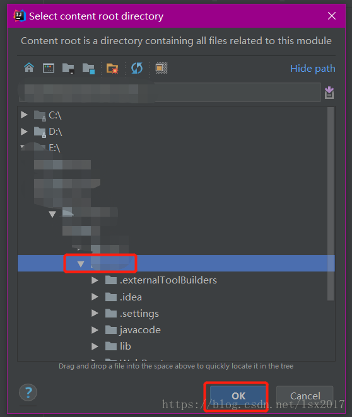Viewport: 352px width, 417px height.
Task: Collapse the selected highlighted folder
Action: point(81,263)
